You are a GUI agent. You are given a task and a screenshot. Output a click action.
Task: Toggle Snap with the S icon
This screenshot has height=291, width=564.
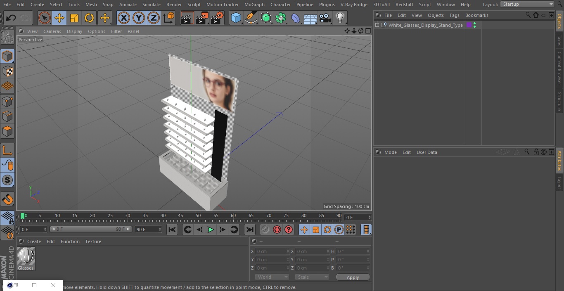tap(7, 180)
